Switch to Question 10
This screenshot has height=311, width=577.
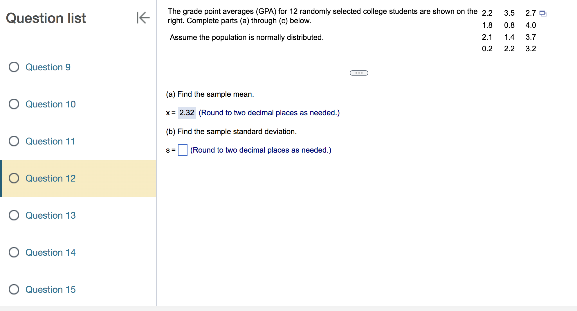(50, 104)
